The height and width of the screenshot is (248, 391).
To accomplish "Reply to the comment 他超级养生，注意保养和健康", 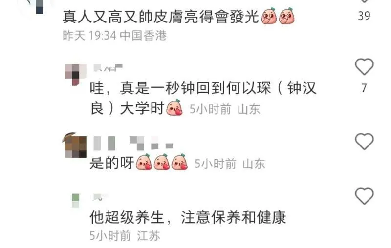I will (188, 217).
